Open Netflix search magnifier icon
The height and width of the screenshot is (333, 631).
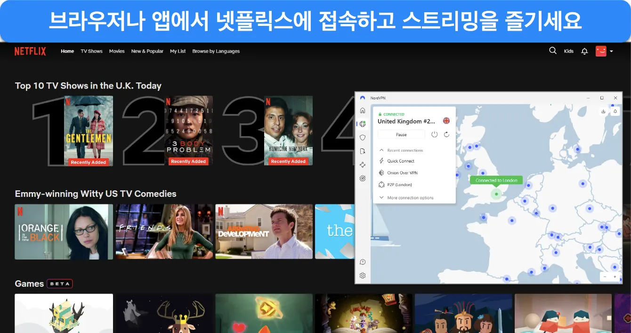pyautogui.click(x=553, y=51)
